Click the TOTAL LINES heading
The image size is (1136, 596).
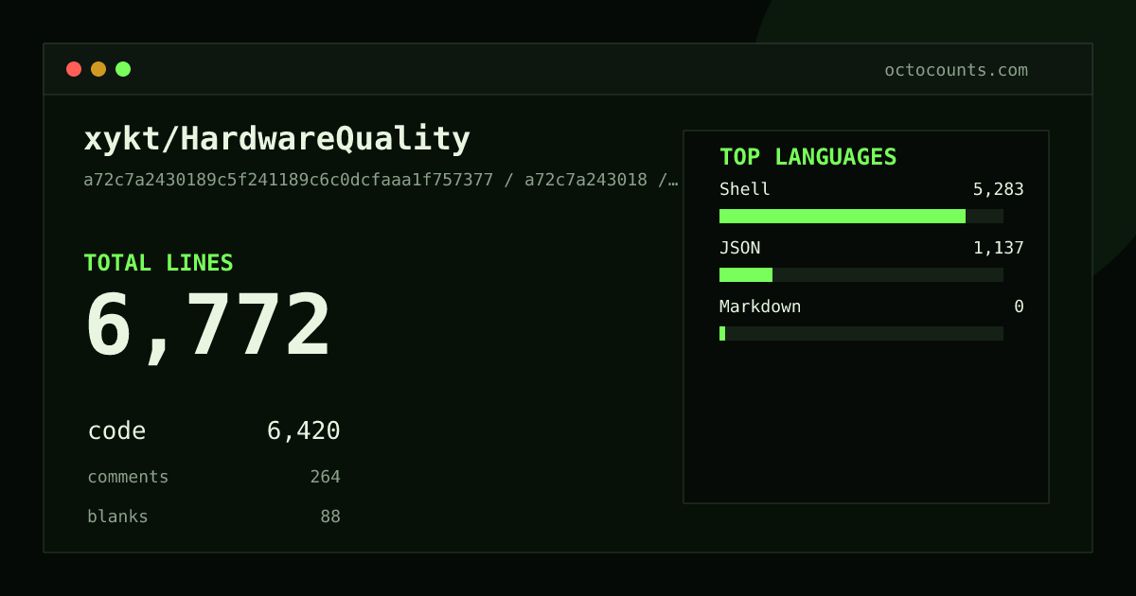158,263
